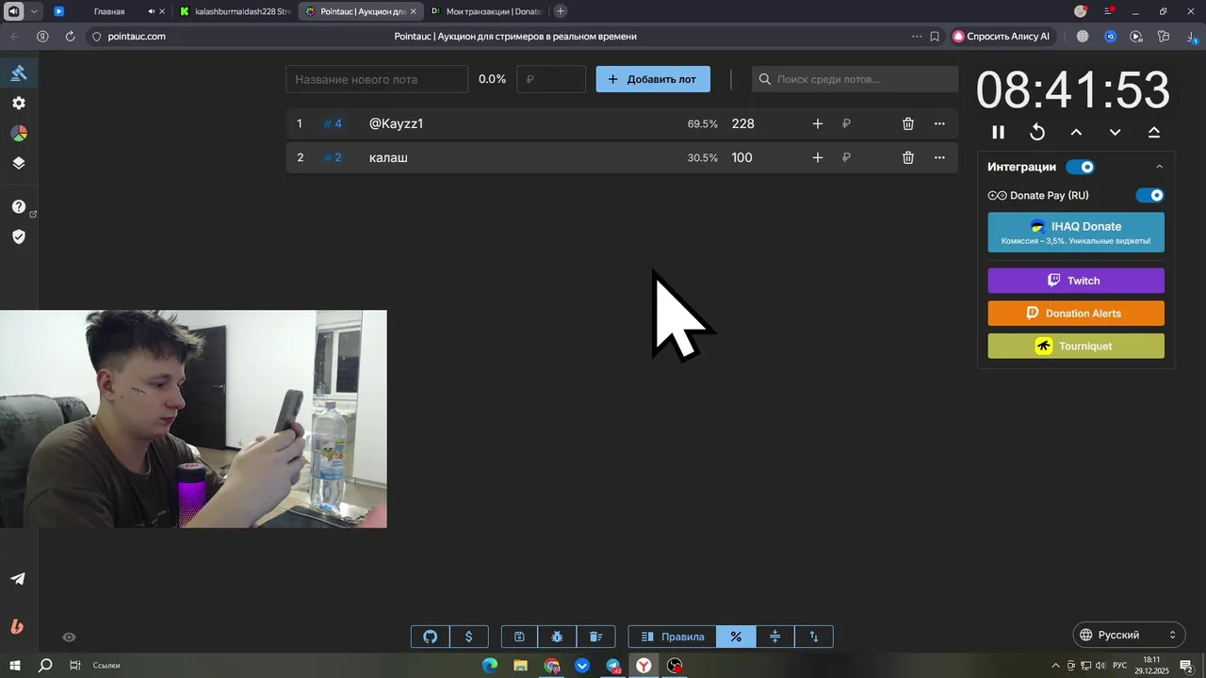This screenshot has height=678, width=1206.
Task: Toggle the Donate Pay (RU) switch
Action: pos(1149,195)
